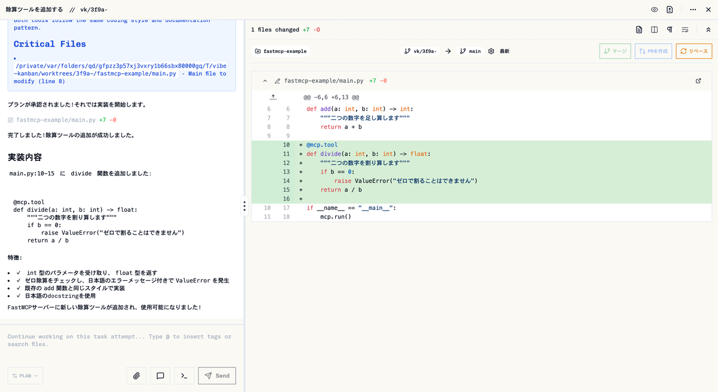
Task: Open the PLAN mode dropdown
Action: click(x=25, y=376)
